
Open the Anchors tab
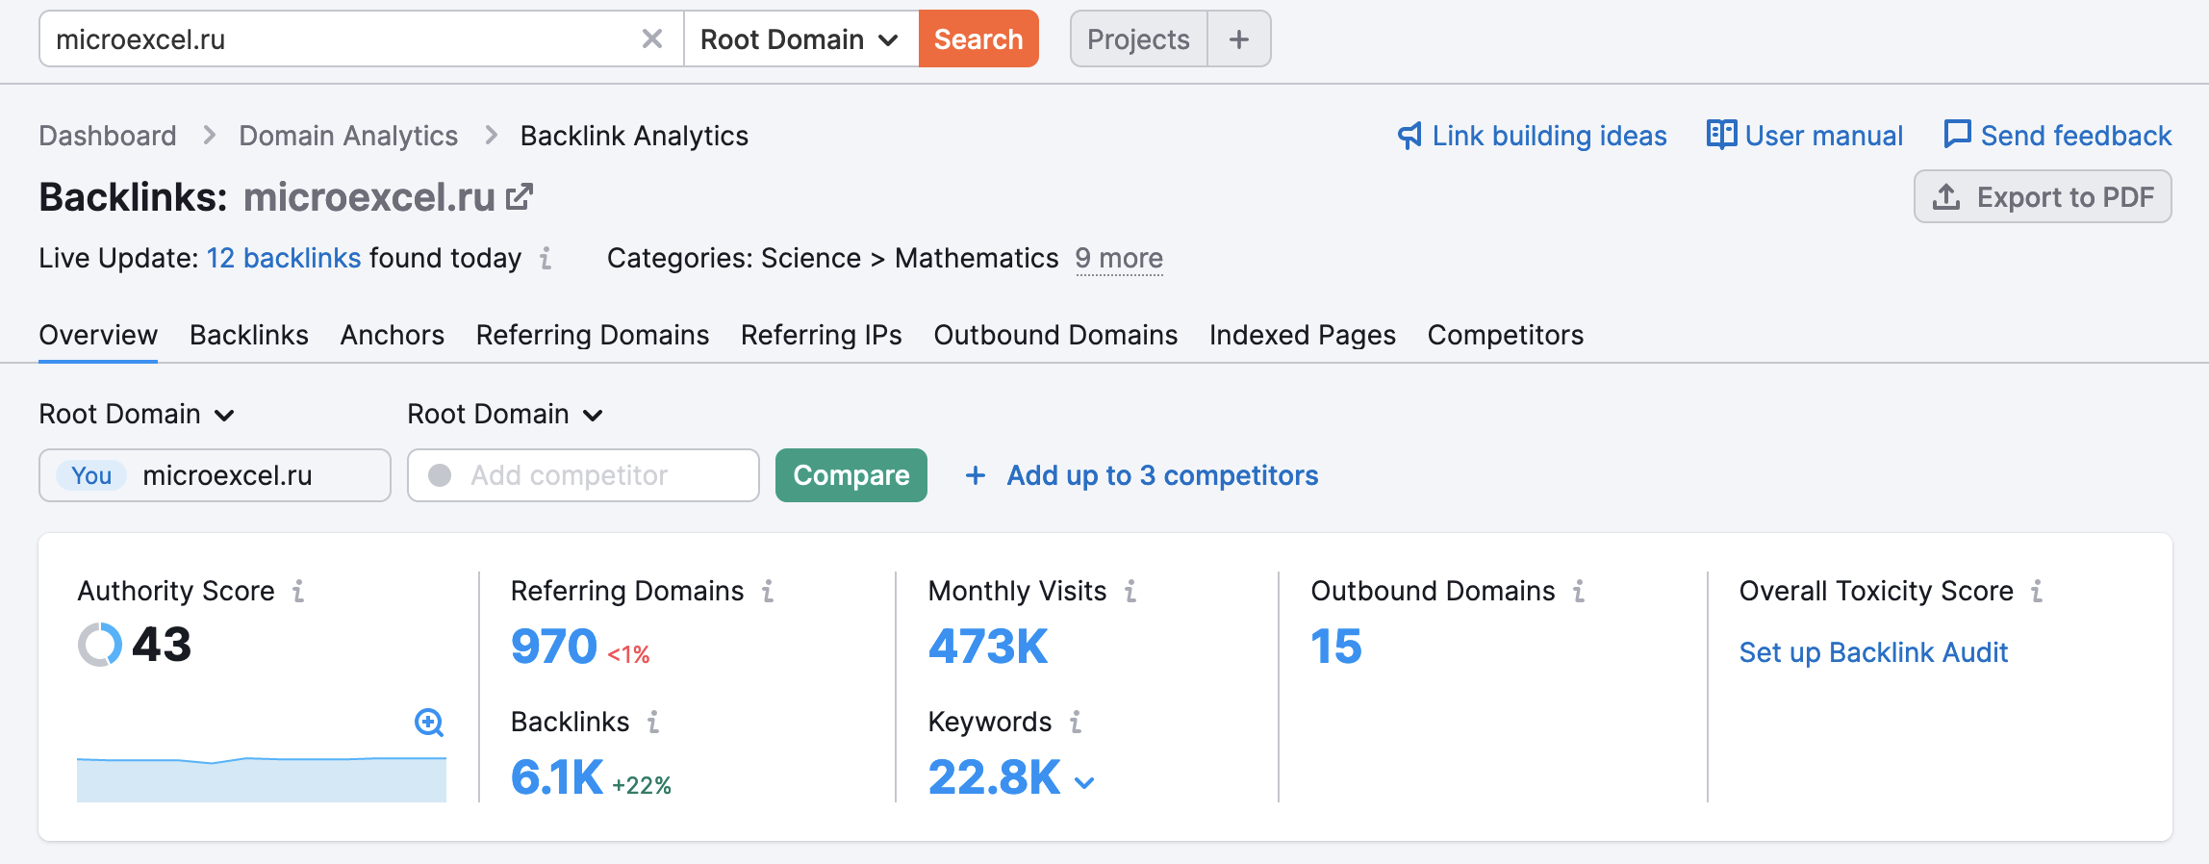tap(392, 335)
